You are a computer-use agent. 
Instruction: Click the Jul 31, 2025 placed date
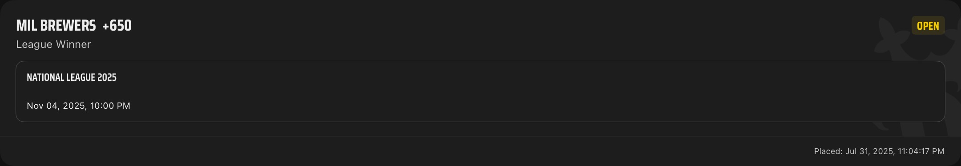870,151
